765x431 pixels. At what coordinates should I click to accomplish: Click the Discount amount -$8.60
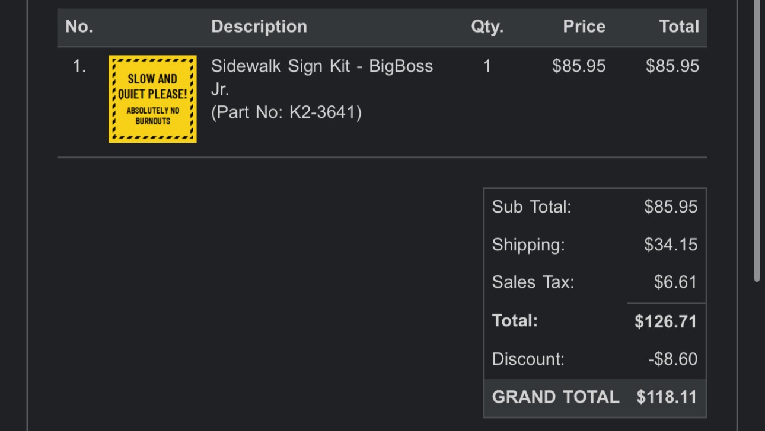672,359
